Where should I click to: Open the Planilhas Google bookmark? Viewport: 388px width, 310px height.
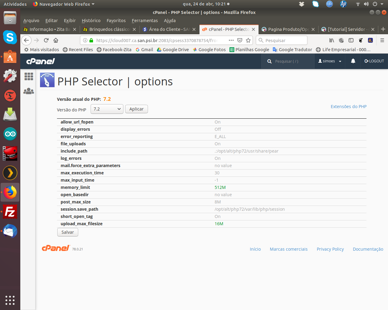click(x=249, y=50)
